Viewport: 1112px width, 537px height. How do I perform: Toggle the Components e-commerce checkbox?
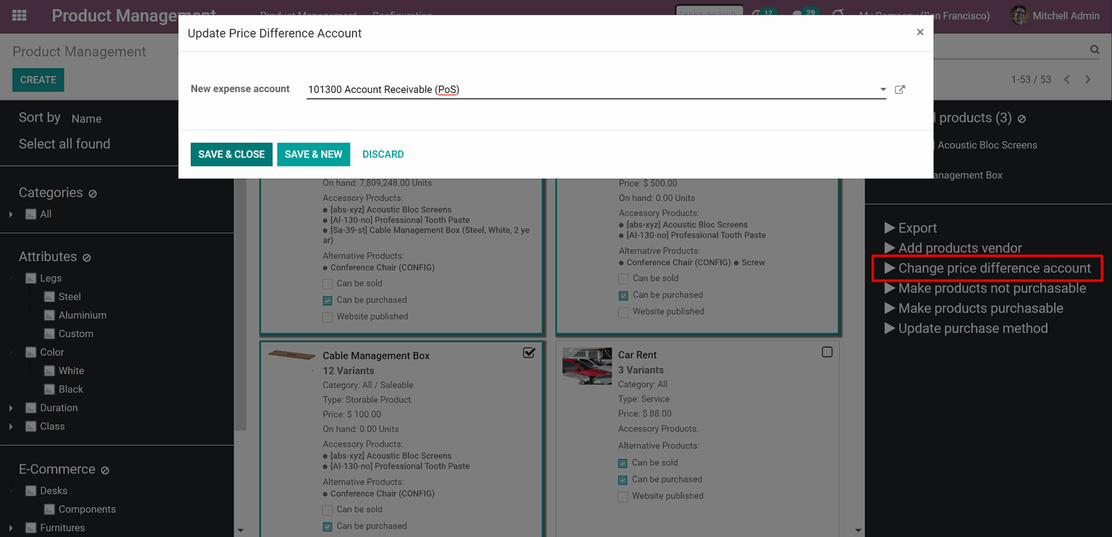point(49,509)
